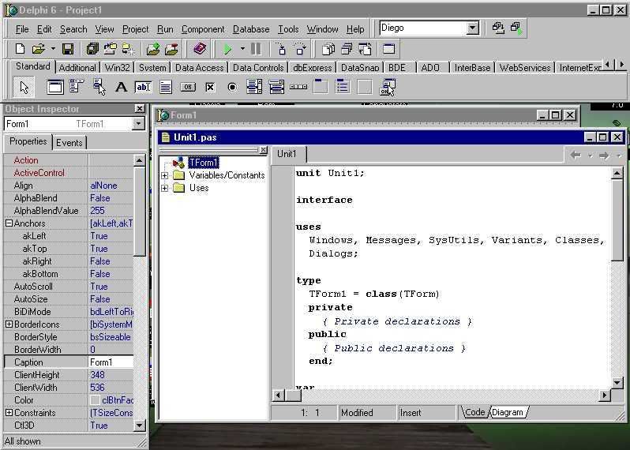This screenshot has width=630, height=450.
Task: Pick the CheckBox component icon
Action: coord(210,87)
